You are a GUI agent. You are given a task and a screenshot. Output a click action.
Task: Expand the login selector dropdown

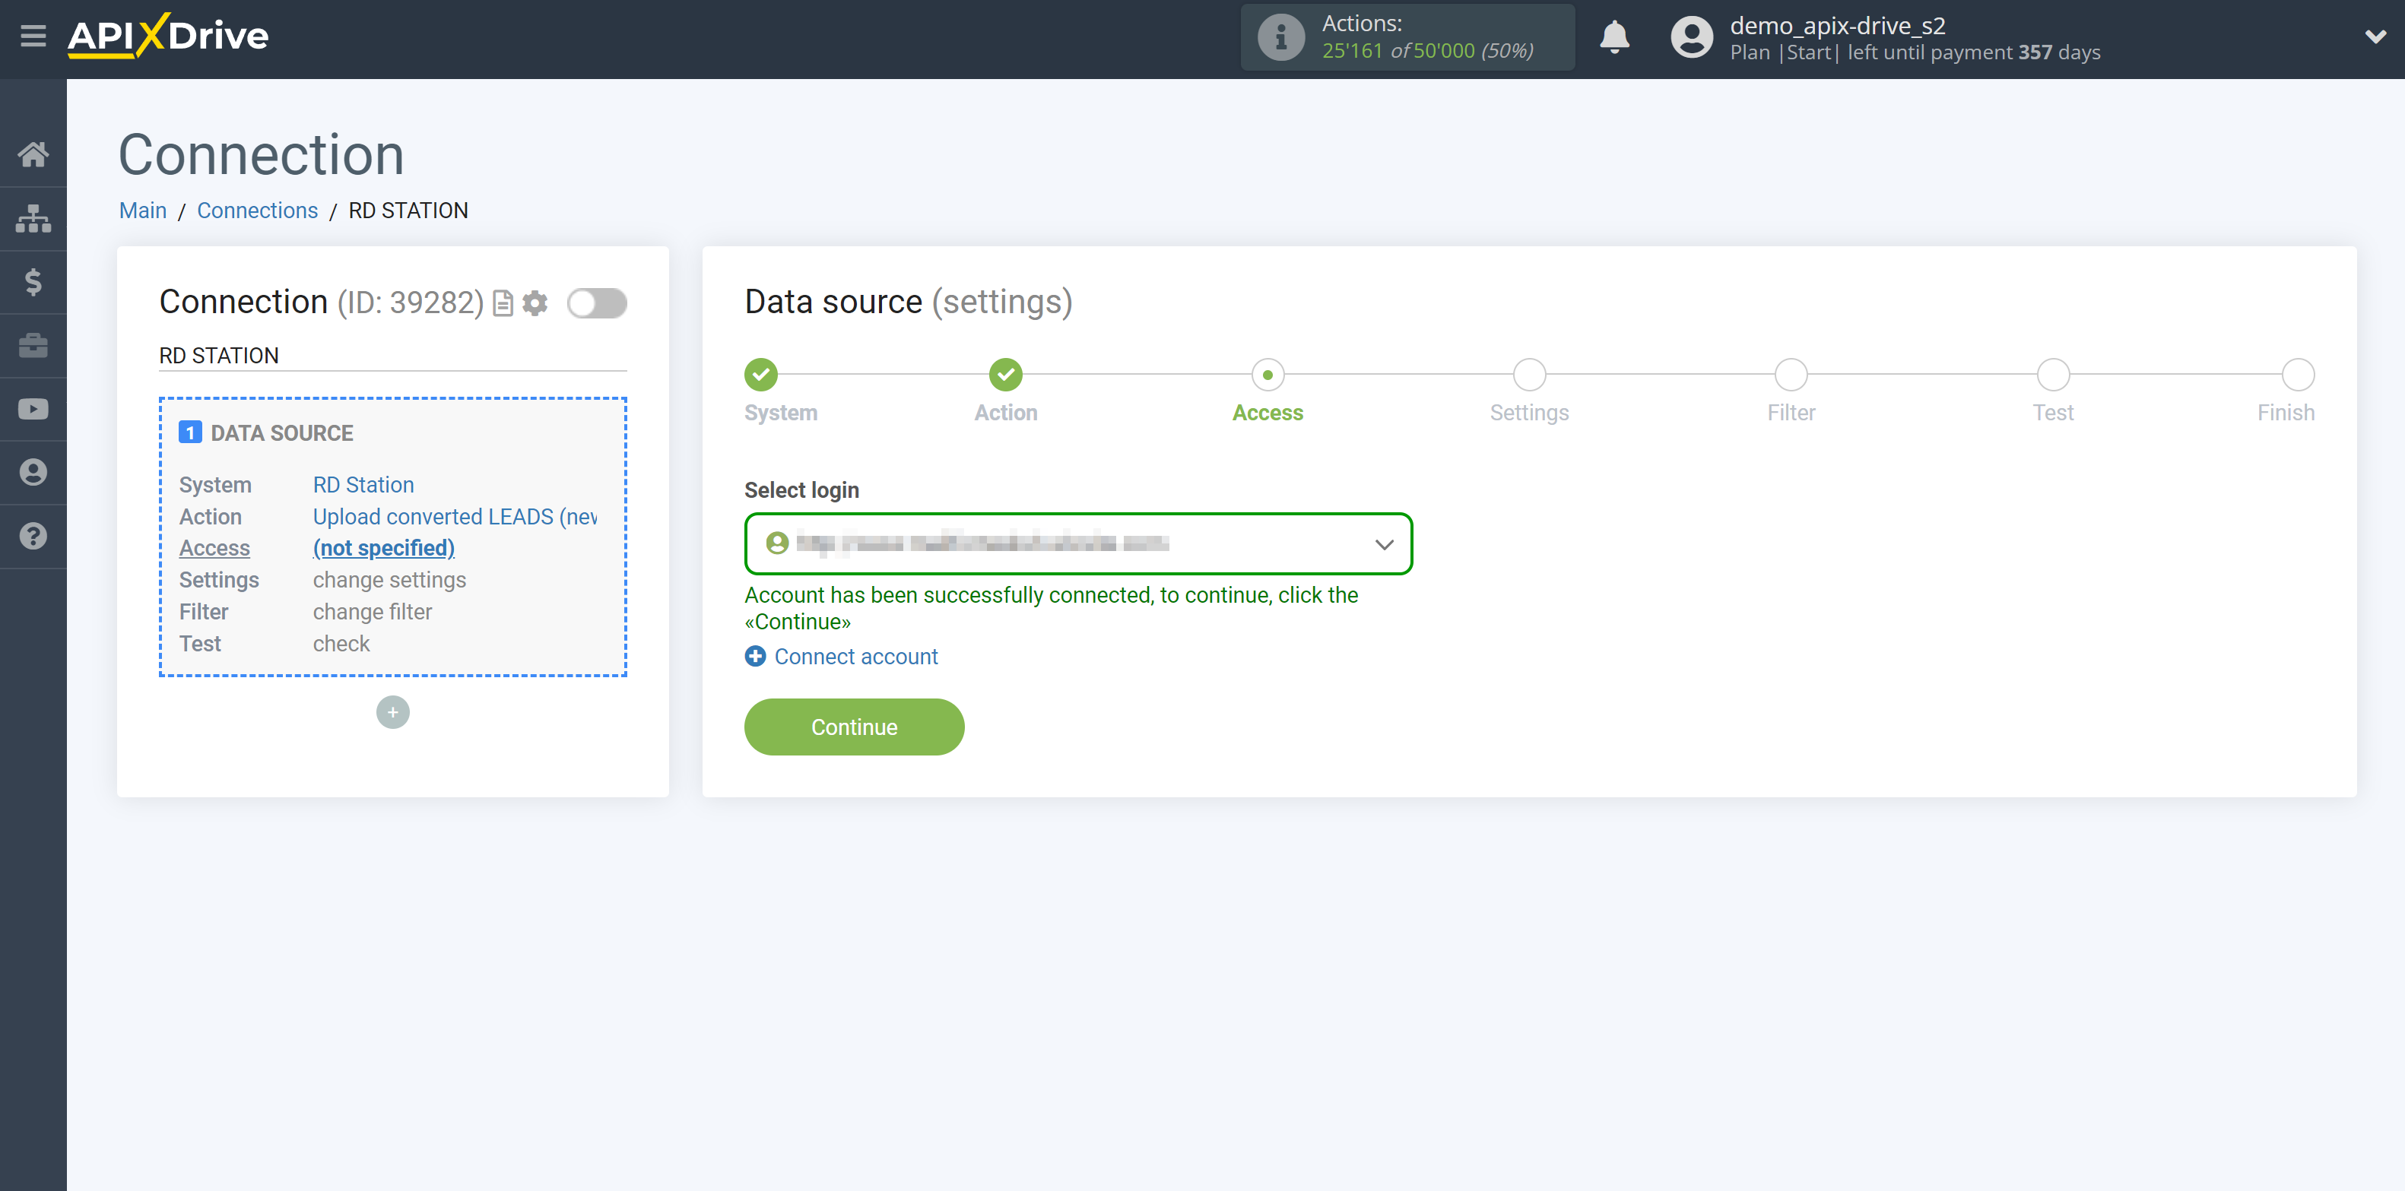pyautogui.click(x=1382, y=543)
